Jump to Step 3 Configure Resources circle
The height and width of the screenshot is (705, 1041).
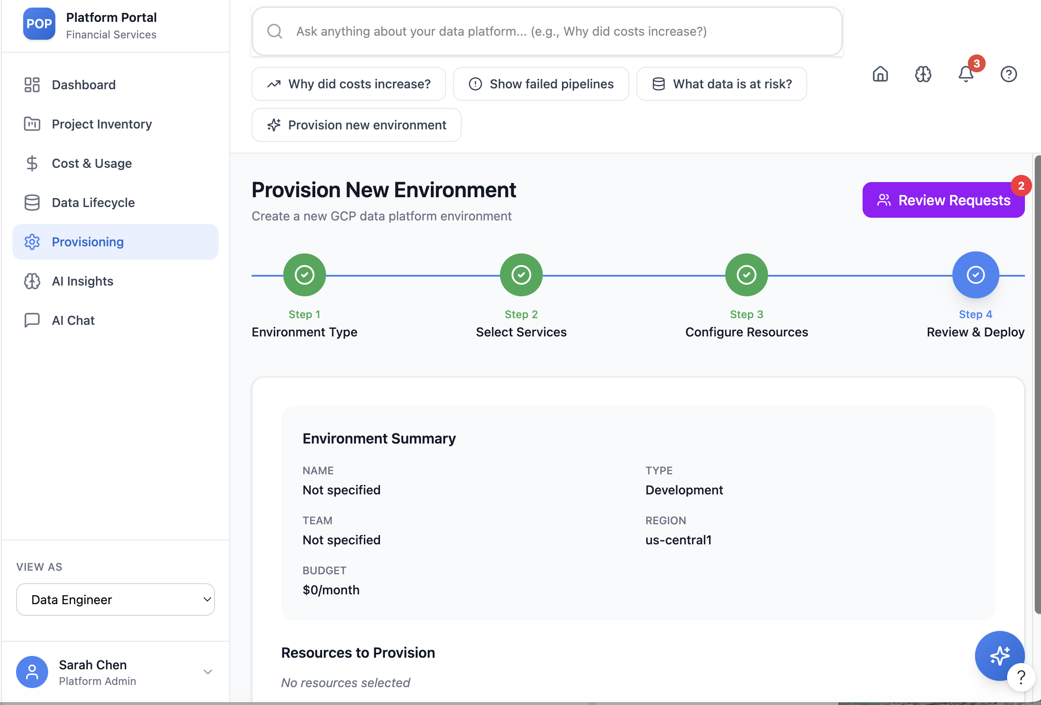(x=746, y=275)
